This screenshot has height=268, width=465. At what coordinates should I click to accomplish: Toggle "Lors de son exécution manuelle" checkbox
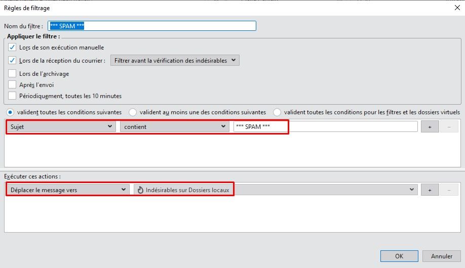pyautogui.click(x=12, y=47)
